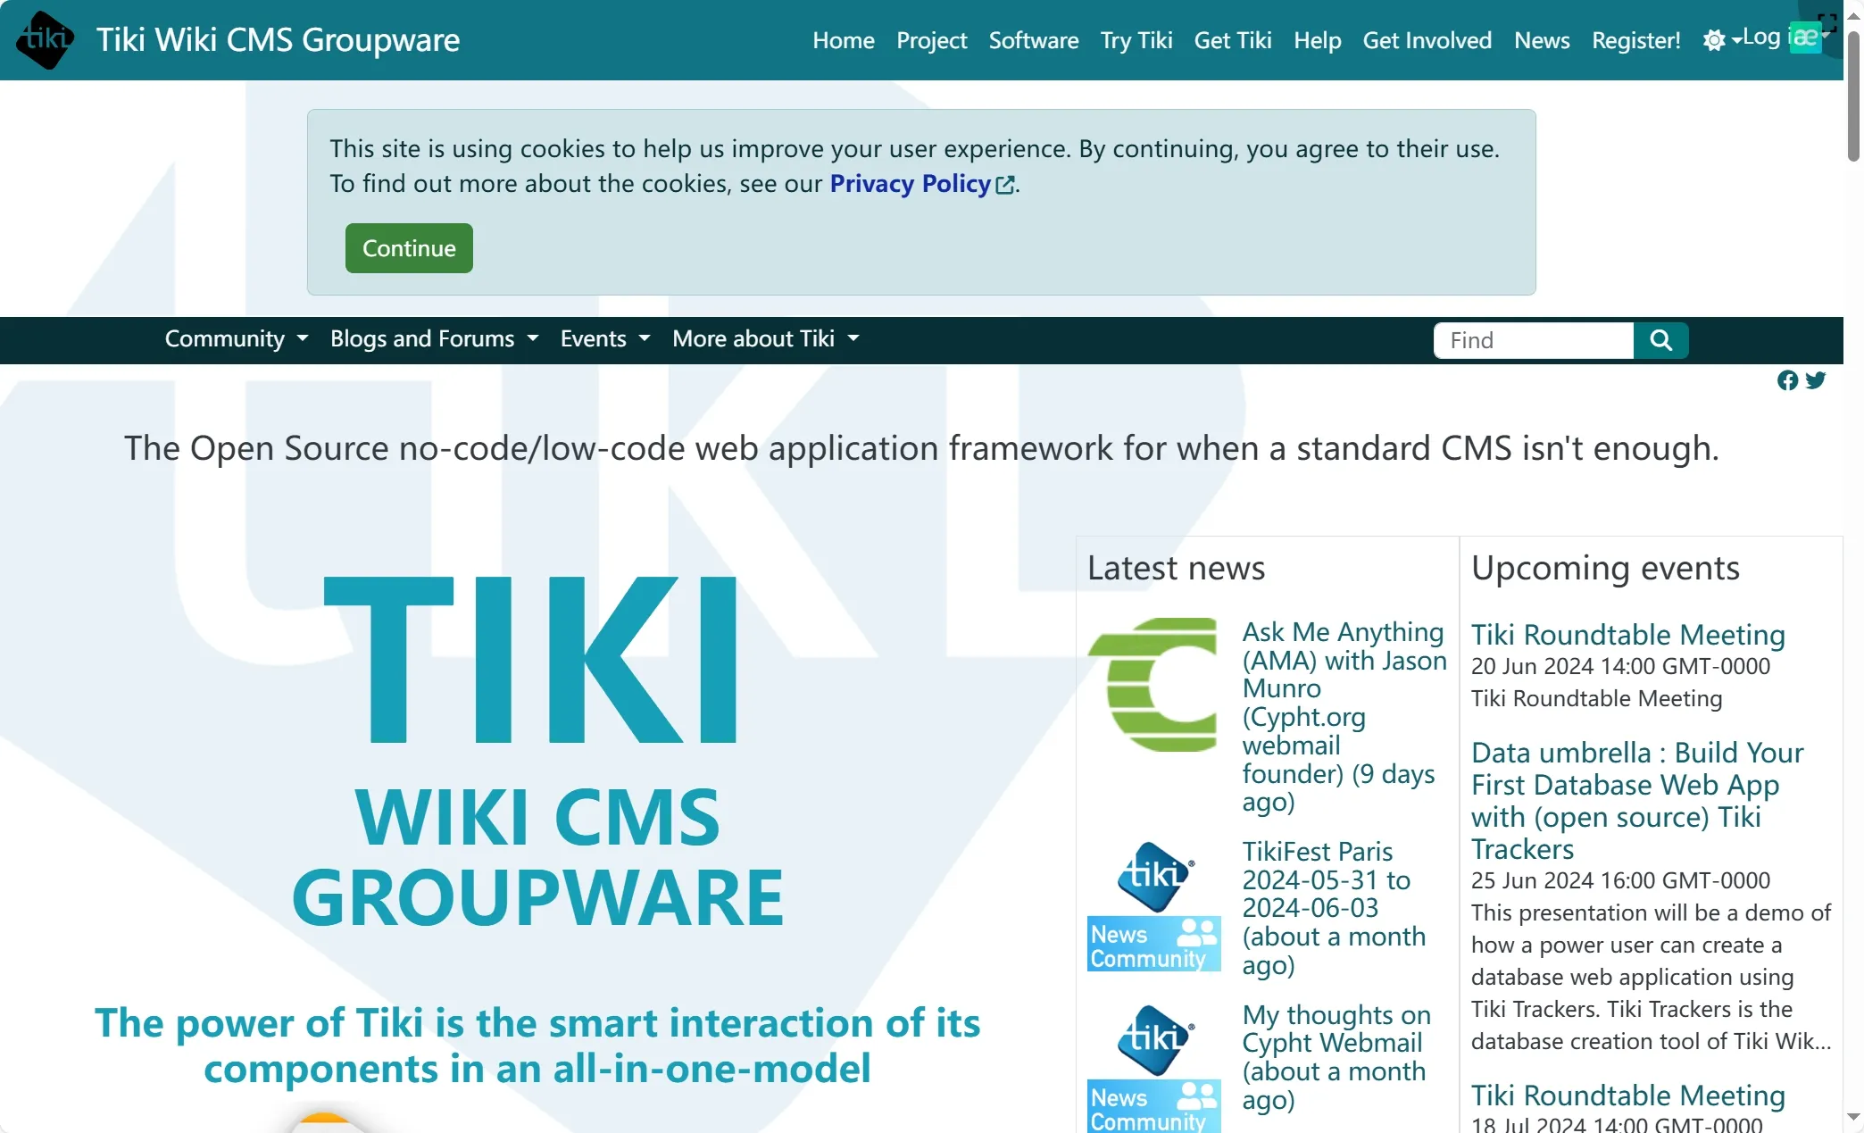Expand More about Tiki menu
Viewport: 1864px width, 1133px height.
coord(765,339)
